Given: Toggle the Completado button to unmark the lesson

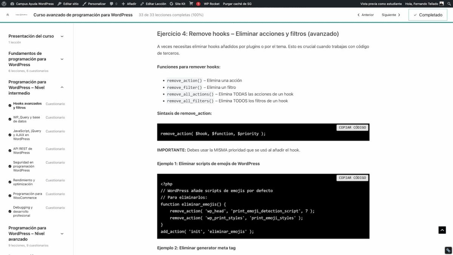Looking at the screenshot, I should (x=428, y=15).
